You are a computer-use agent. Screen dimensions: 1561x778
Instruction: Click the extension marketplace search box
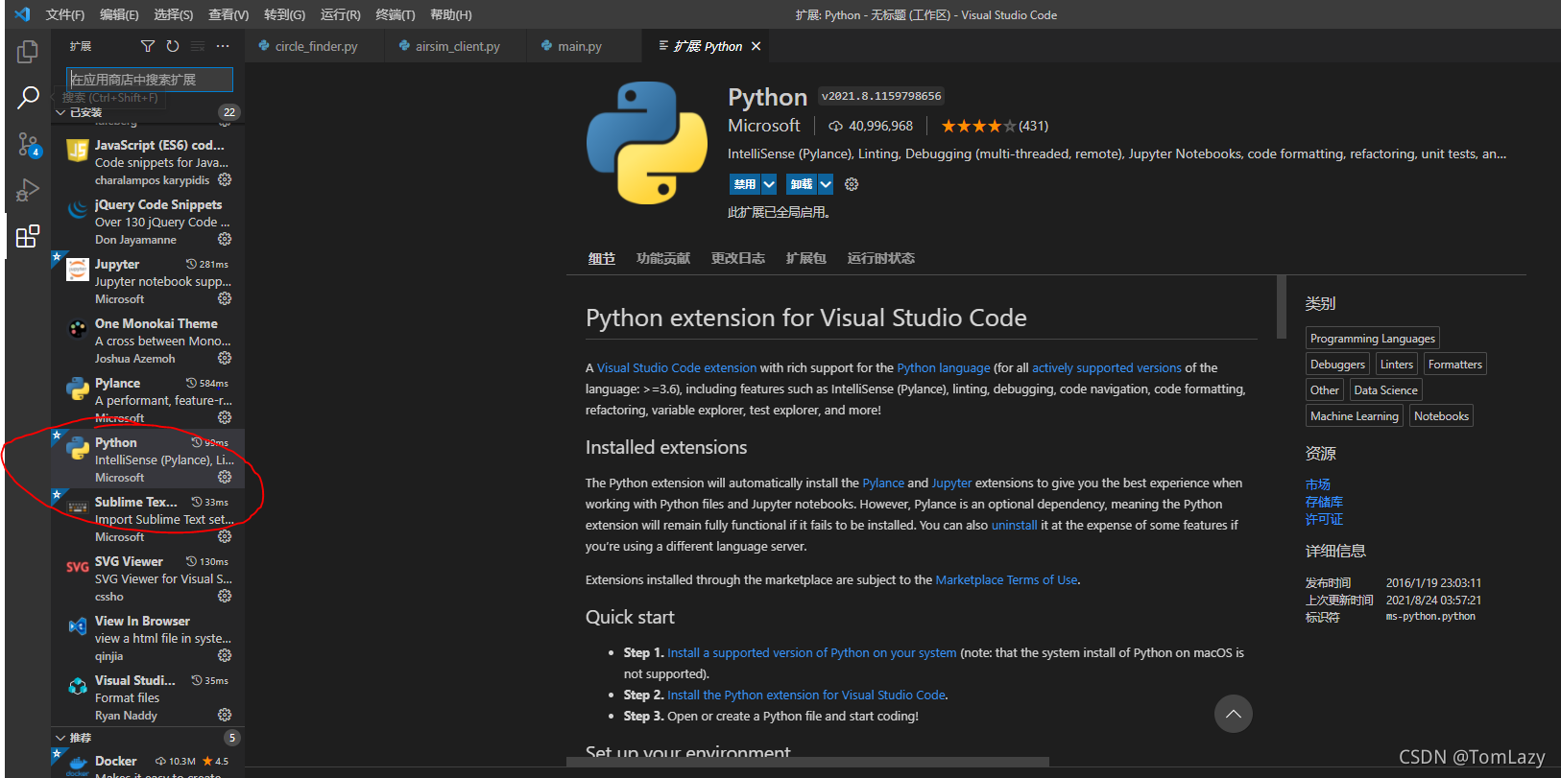click(150, 80)
